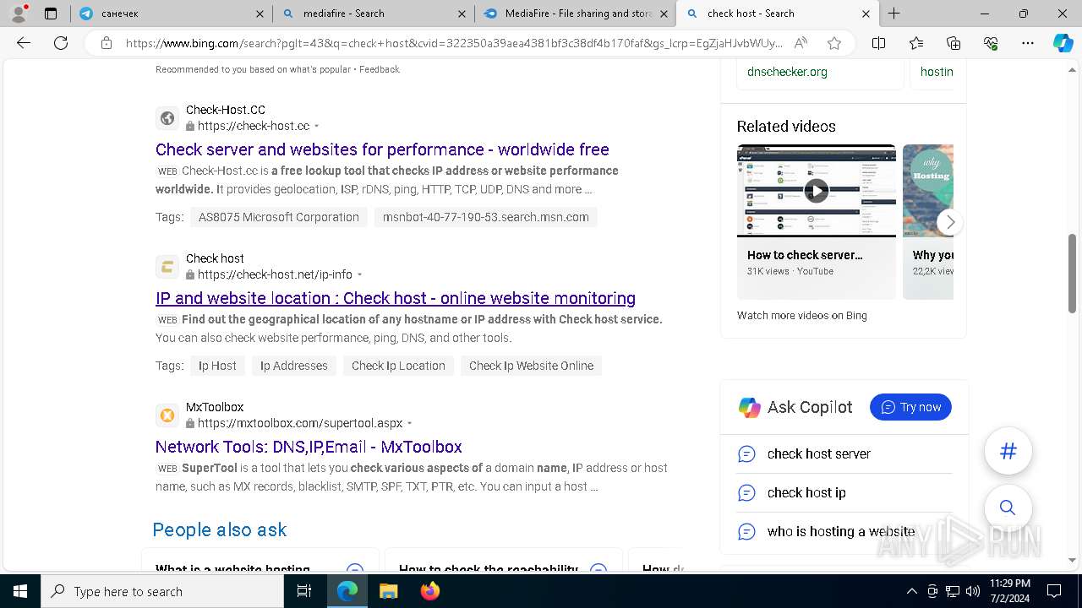The image size is (1082, 608).
Task: Add page to favorites with the star icon
Action: 834,43
